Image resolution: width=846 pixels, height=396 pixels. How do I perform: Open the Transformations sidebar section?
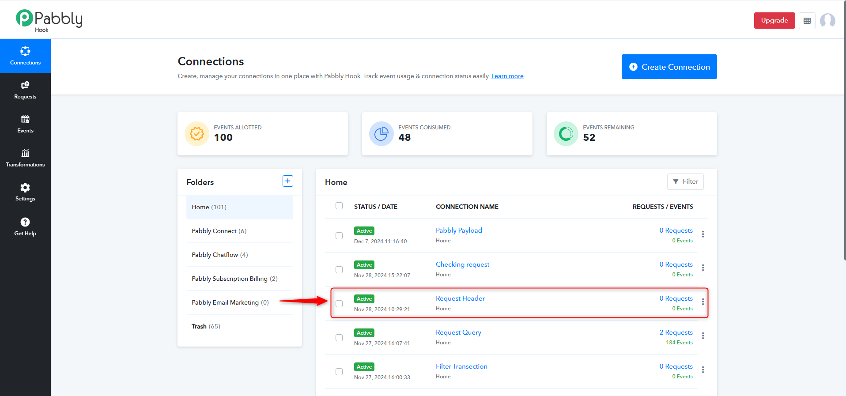(x=25, y=158)
